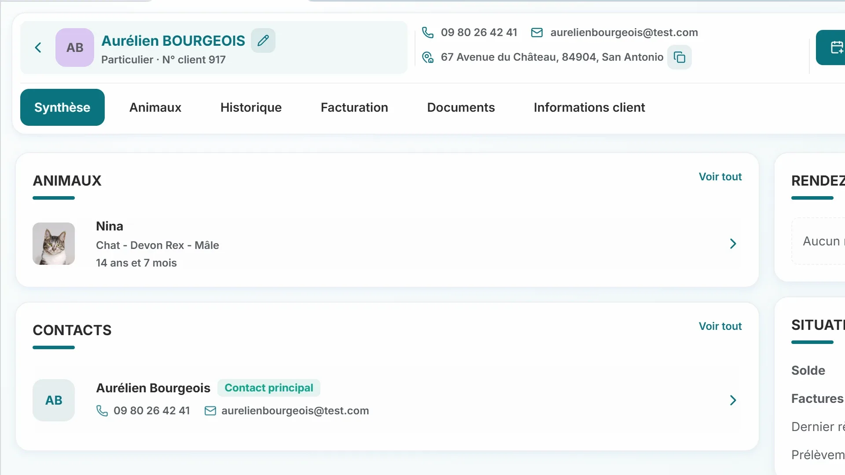Click Voir tout in Contacts section

(720, 326)
